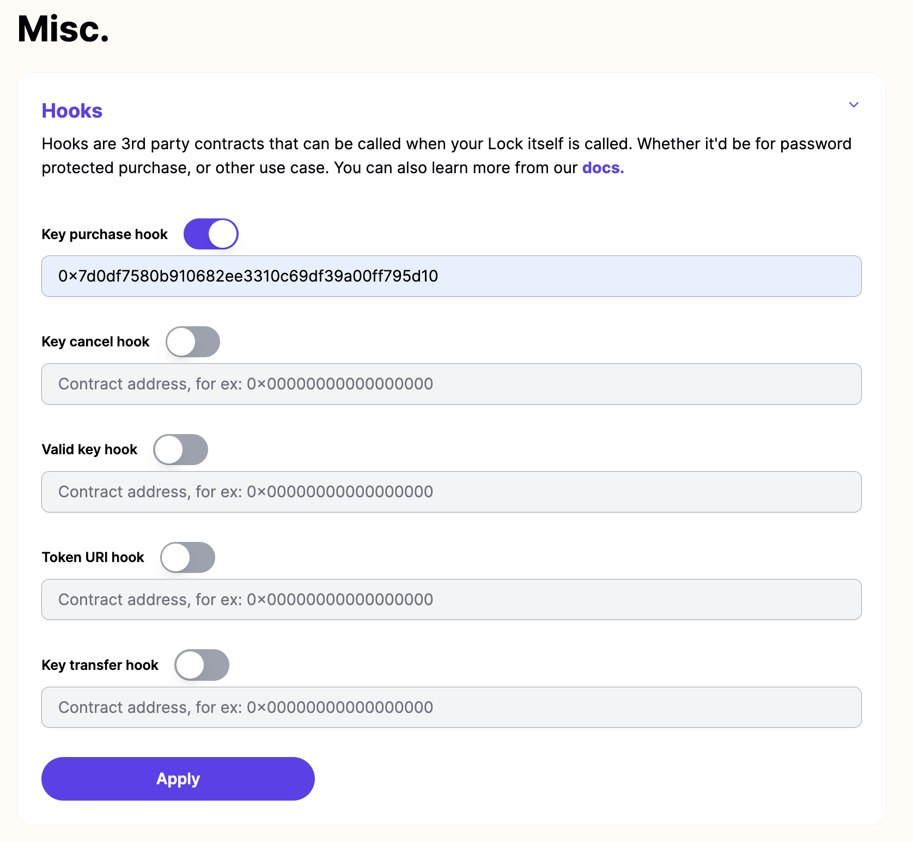Disable the Key purchase hook toggle
Viewport: 913px width, 842px height.
pos(211,234)
